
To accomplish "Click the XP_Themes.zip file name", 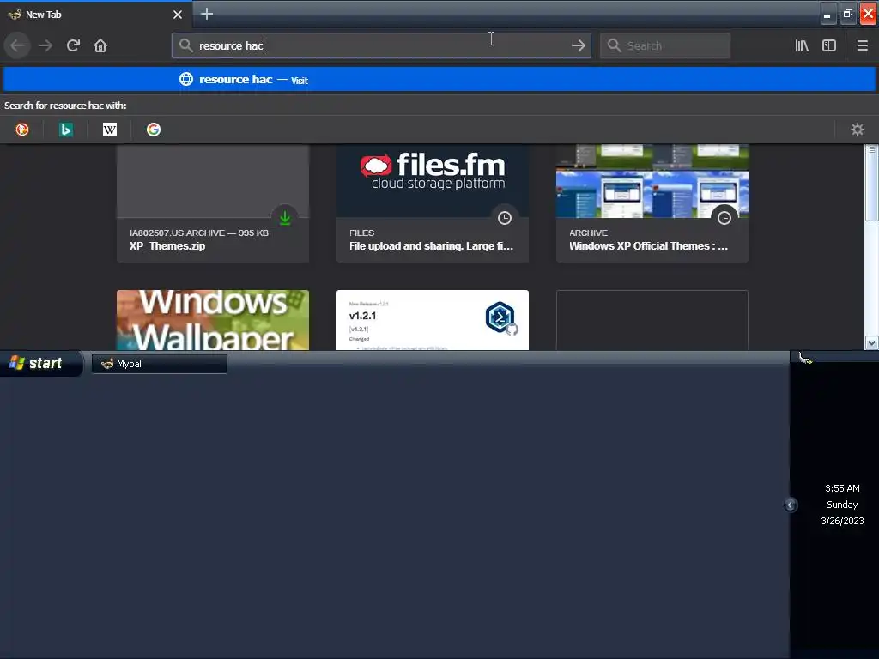I will point(167,246).
